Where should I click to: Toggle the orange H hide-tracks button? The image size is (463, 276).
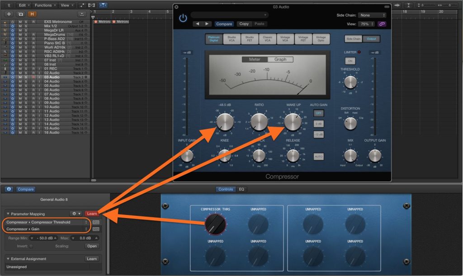[32, 14]
